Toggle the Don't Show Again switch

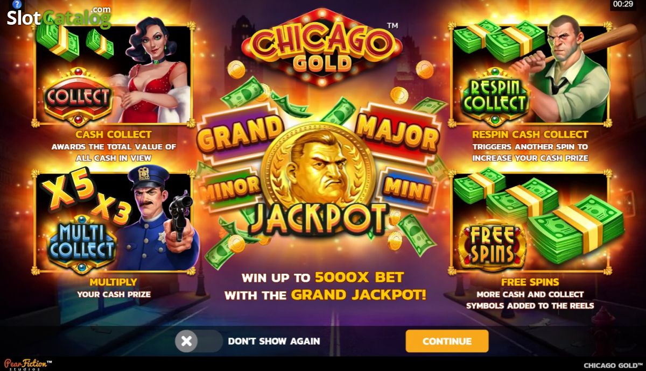point(199,341)
